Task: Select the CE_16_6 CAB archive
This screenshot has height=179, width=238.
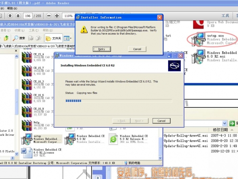Action: [x=27, y=98]
